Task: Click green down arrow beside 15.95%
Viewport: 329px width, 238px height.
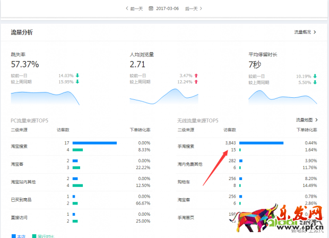Action: click(x=77, y=82)
